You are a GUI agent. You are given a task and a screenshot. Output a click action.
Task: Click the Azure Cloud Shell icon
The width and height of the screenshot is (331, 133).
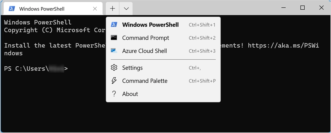pos(114,51)
